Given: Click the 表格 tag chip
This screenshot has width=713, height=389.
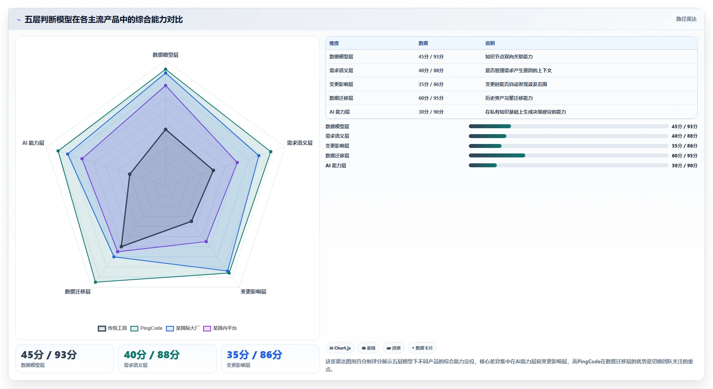Looking at the screenshot, I should pyautogui.click(x=368, y=348).
